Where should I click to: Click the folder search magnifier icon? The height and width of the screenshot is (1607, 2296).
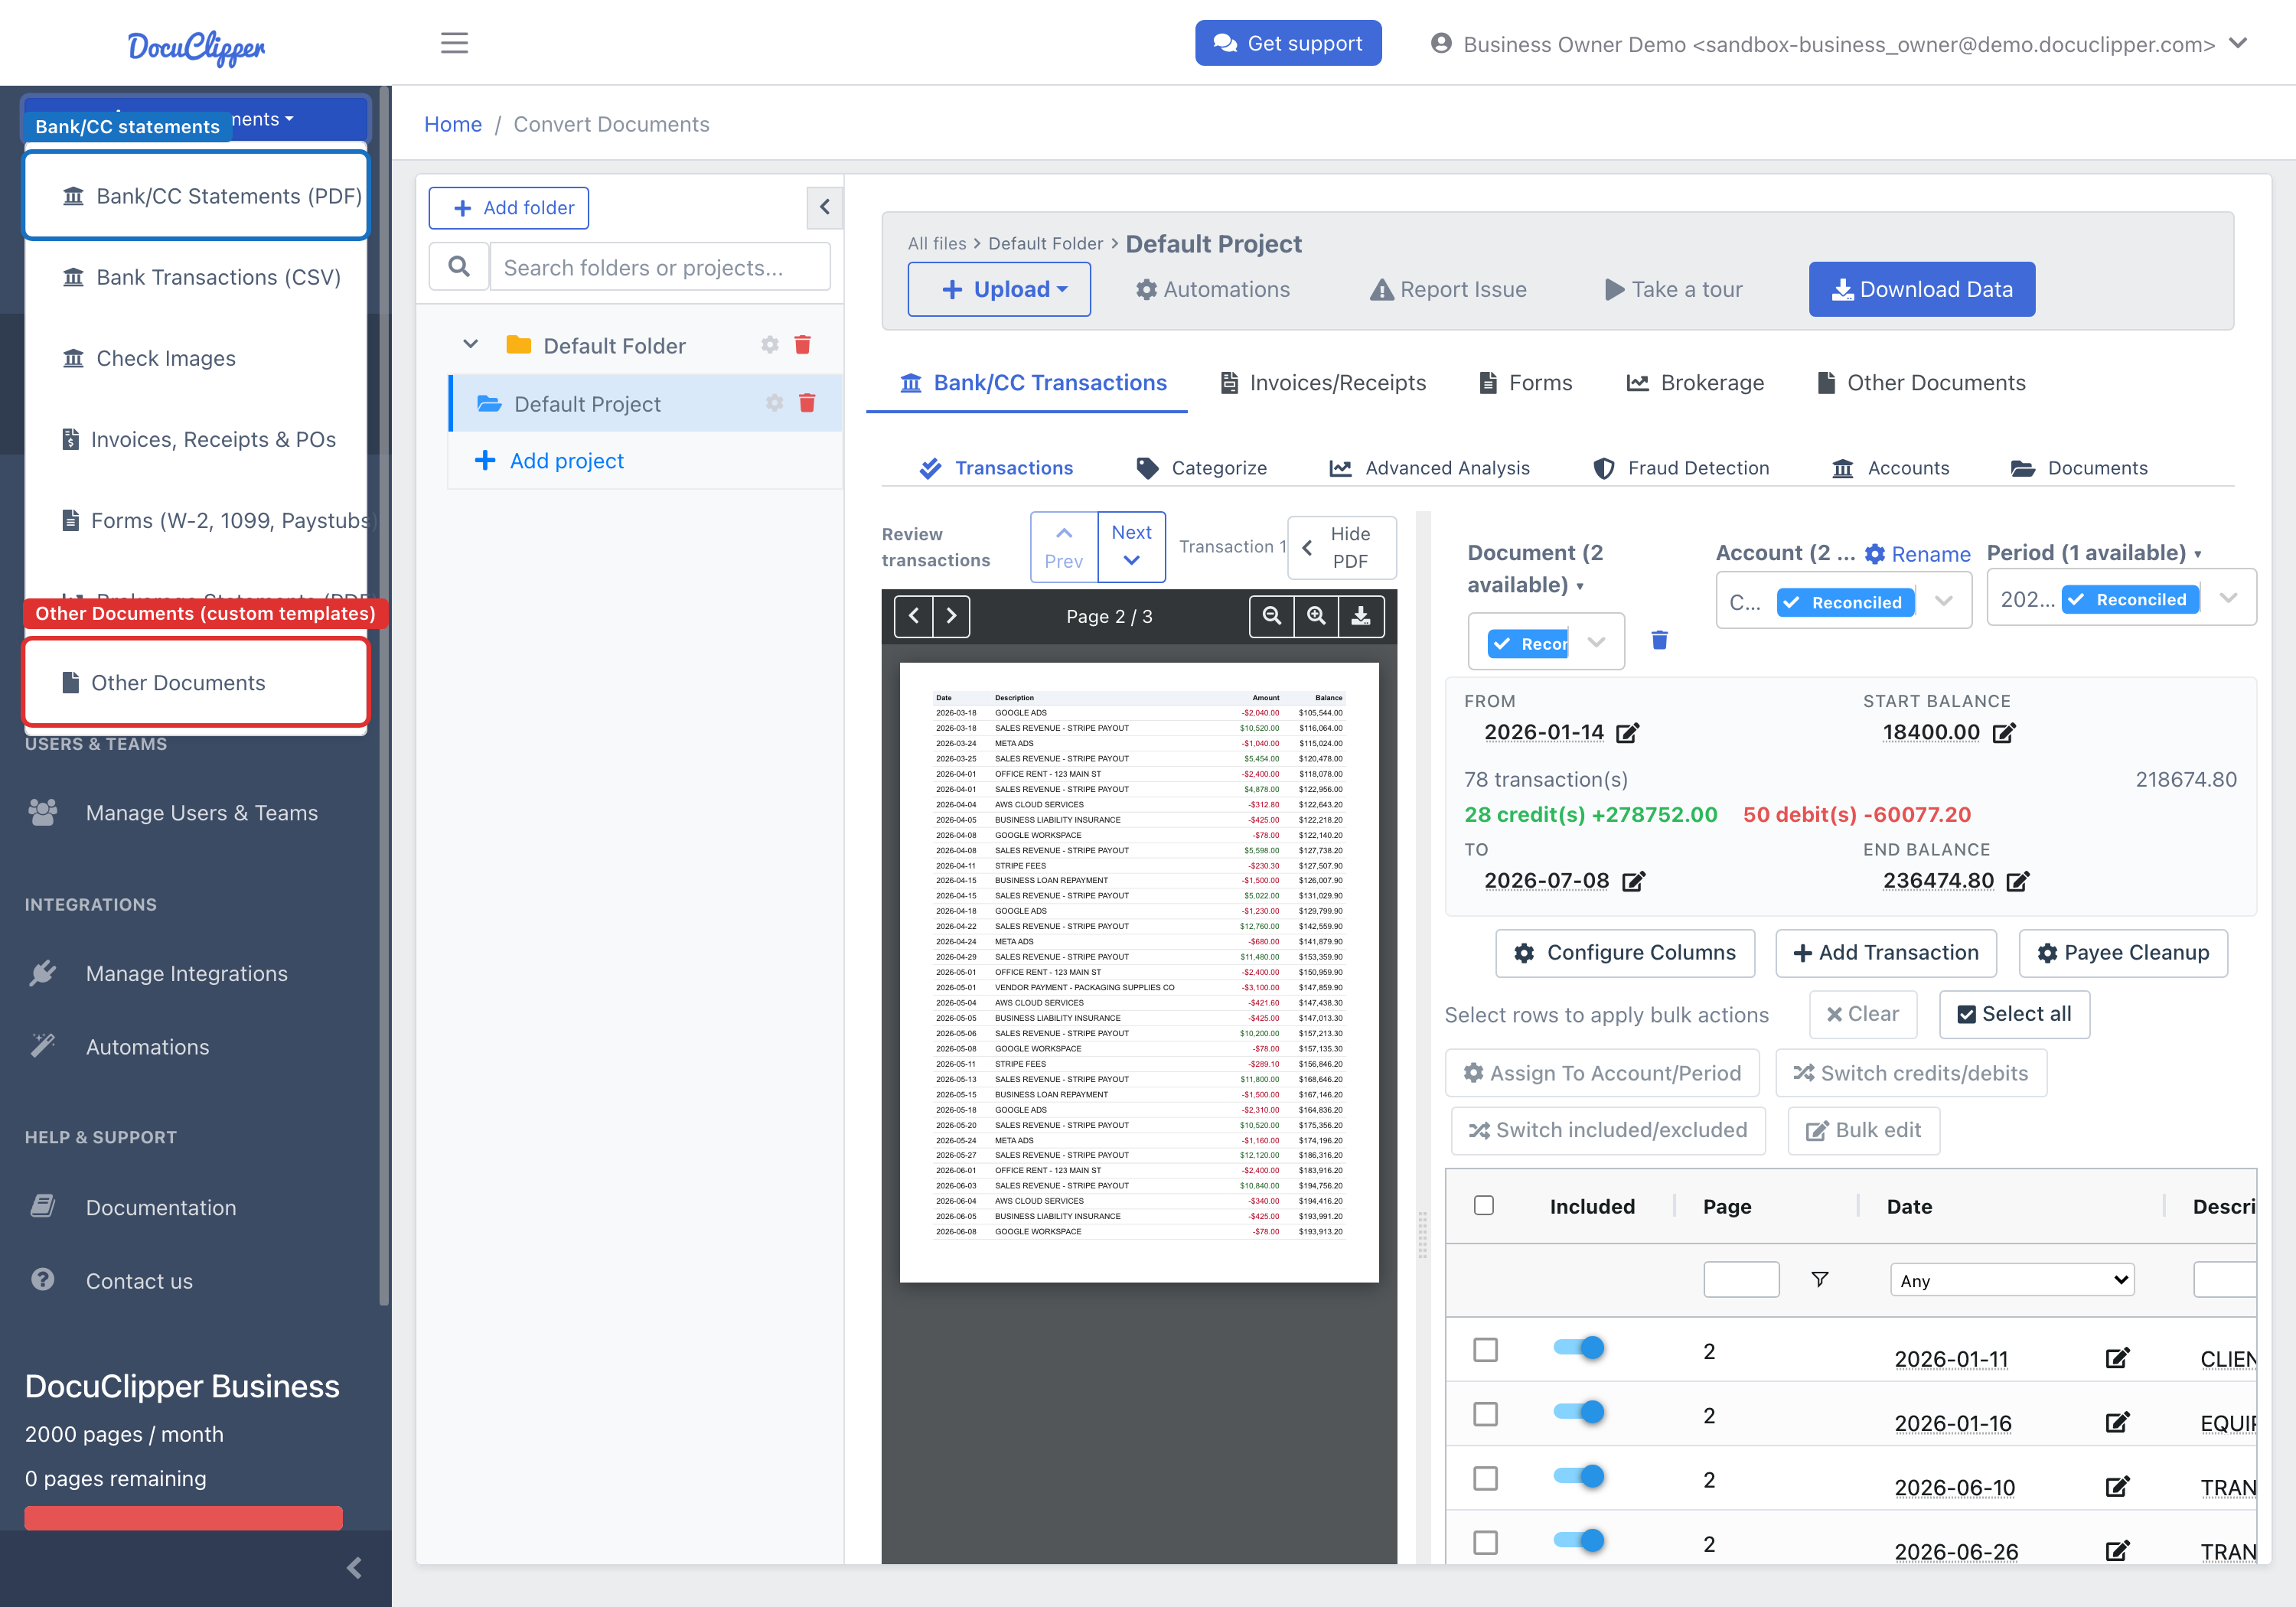[x=459, y=267]
